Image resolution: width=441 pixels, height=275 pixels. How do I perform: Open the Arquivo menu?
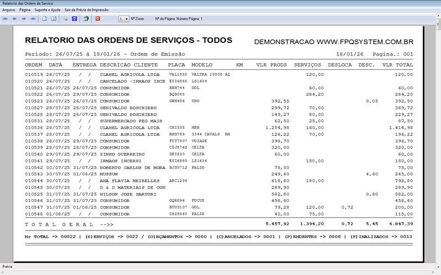9,10
